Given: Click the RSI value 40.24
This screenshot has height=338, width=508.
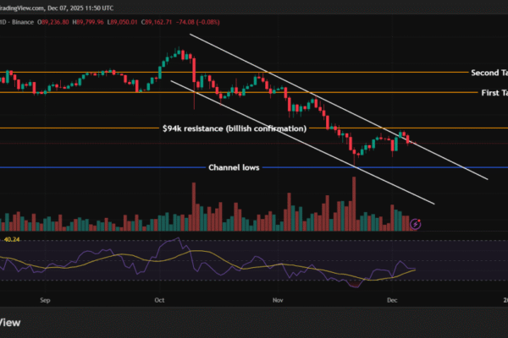Looking at the screenshot, I should coord(13,240).
